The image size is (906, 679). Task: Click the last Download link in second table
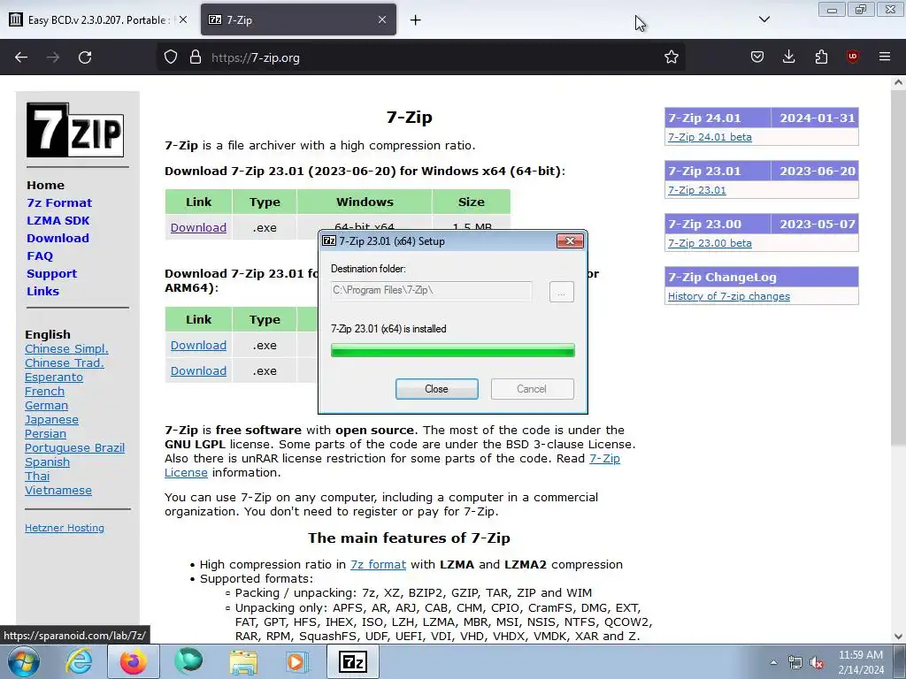[198, 370]
